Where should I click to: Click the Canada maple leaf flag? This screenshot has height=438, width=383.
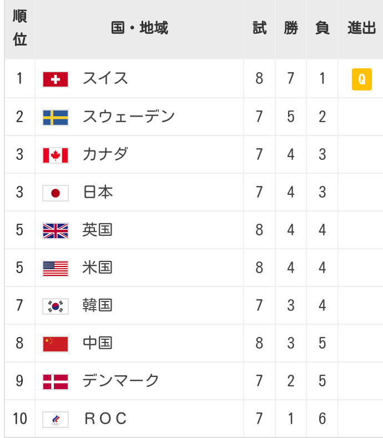pos(56,155)
